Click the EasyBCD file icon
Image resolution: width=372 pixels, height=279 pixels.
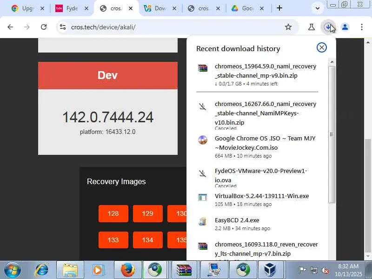pos(203,222)
